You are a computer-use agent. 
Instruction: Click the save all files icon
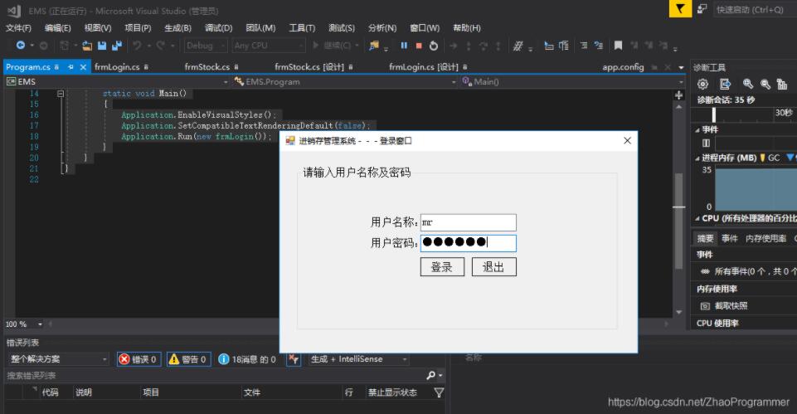[x=117, y=46]
